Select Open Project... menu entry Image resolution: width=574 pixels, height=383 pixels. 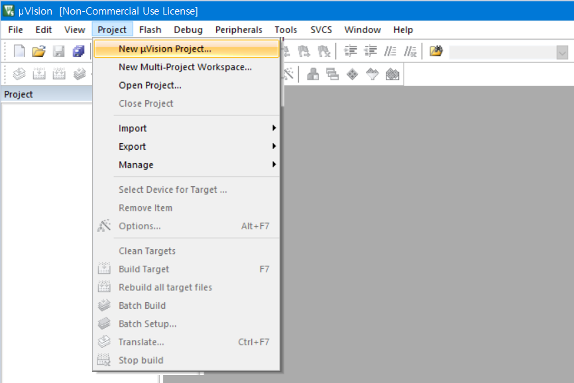[186, 85]
